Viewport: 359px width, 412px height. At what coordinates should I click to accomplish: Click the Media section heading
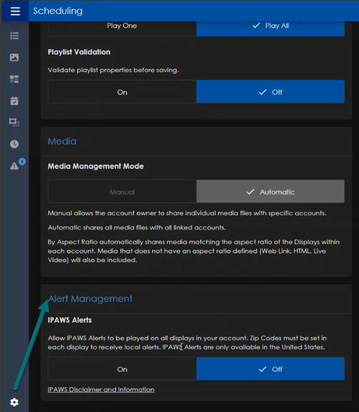click(62, 141)
